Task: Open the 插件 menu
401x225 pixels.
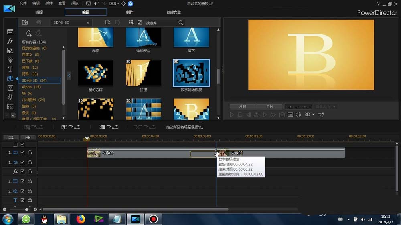Action: tap(49, 3)
